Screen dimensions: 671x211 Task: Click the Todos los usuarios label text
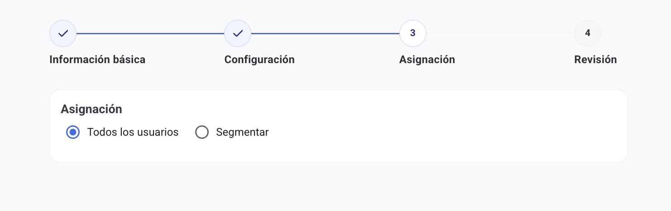pyautogui.click(x=133, y=132)
